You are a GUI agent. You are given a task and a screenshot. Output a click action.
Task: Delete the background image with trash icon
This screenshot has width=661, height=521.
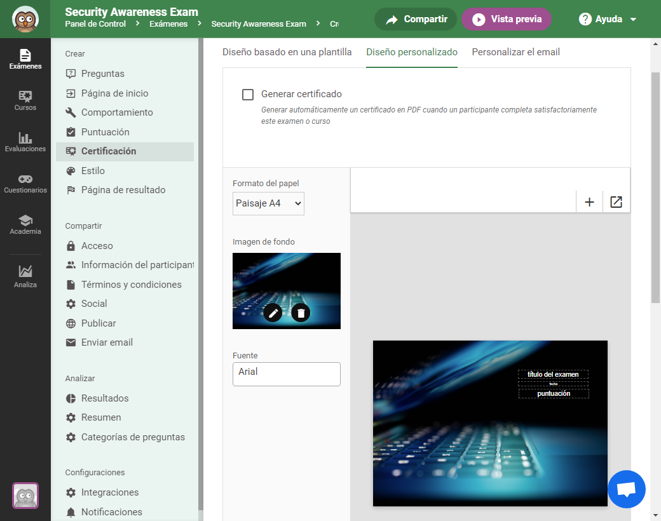coord(301,313)
